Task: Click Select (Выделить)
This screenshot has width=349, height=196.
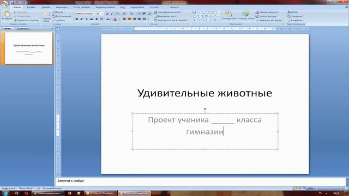Action: tap(296, 20)
